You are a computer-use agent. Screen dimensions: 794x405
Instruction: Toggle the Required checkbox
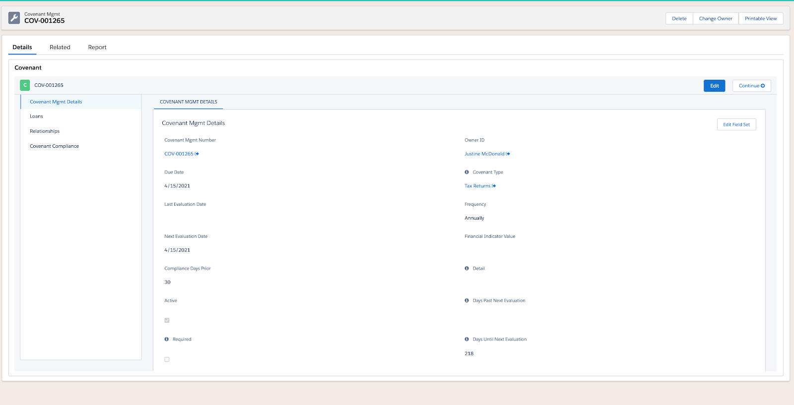tap(167, 359)
